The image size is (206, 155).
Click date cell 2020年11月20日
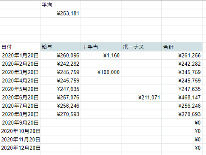click(x=20, y=140)
